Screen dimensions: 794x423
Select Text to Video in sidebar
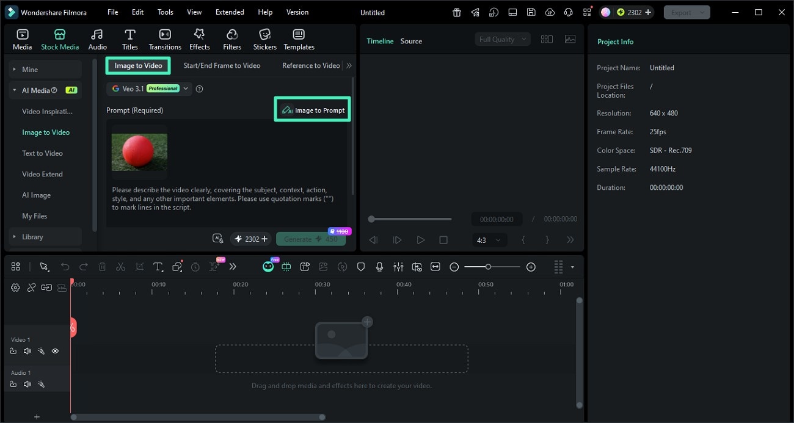pos(42,153)
